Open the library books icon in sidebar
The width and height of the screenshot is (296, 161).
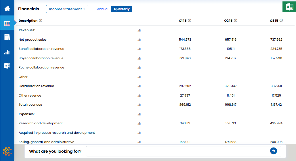(x=7, y=37)
